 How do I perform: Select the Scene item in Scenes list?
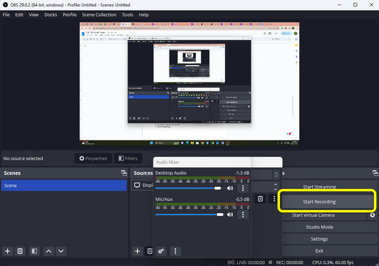pyautogui.click(x=64, y=185)
